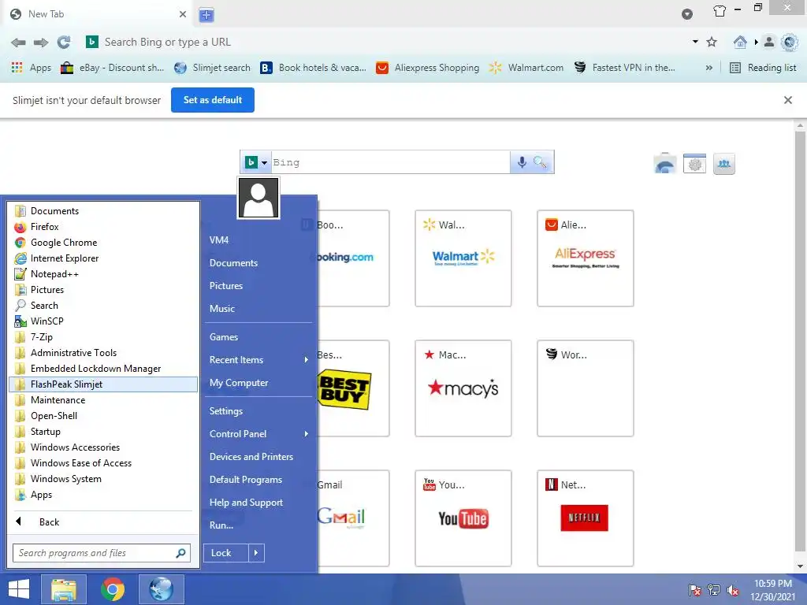Viewport: 807px width, 605px height.
Task: Open Walmart.com bookmark
Action: [526, 68]
